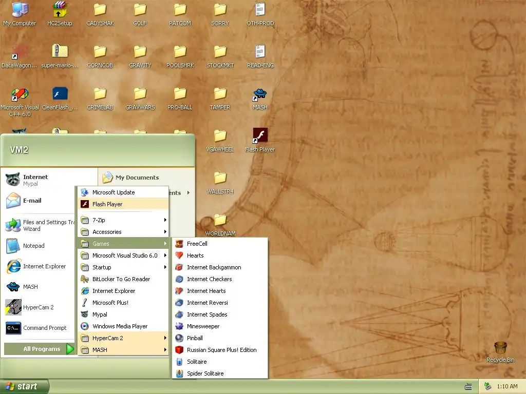Launch Notepad from Start menu
Screen dimensions: 526x394
pyautogui.click(x=39, y=246)
